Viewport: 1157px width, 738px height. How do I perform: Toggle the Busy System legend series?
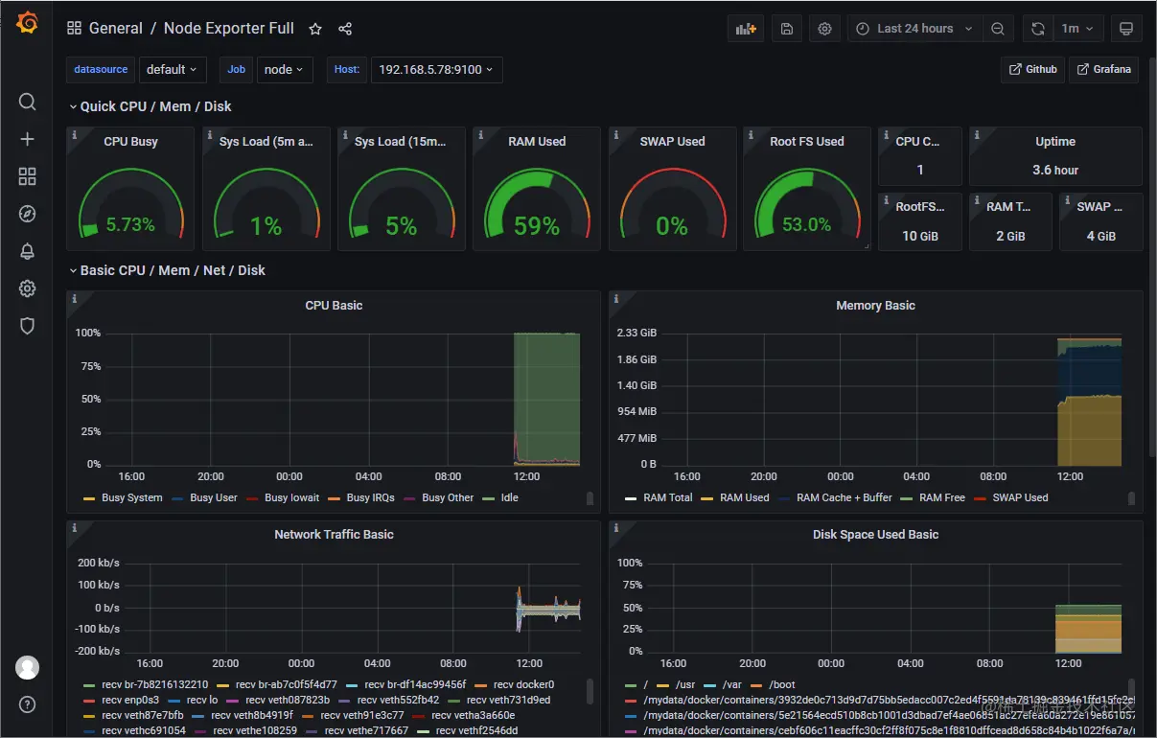coord(124,498)
